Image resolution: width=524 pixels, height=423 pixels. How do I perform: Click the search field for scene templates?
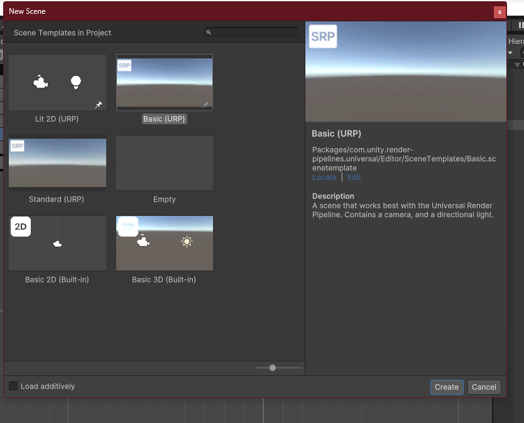pyautogui.click(x=251, y=32)
